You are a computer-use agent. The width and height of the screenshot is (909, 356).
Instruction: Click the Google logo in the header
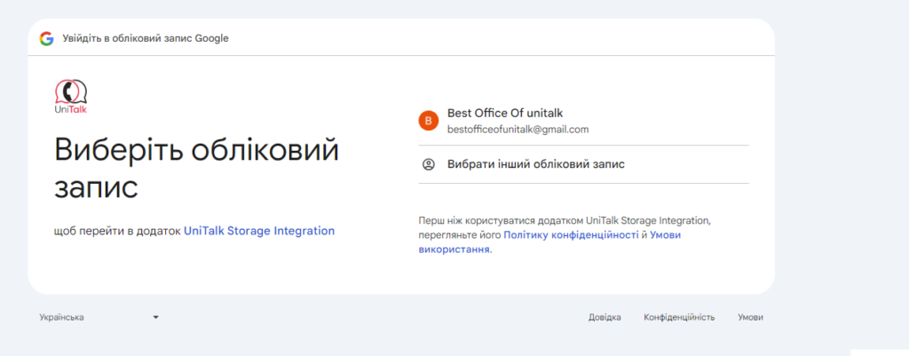(x=46, y=38)
